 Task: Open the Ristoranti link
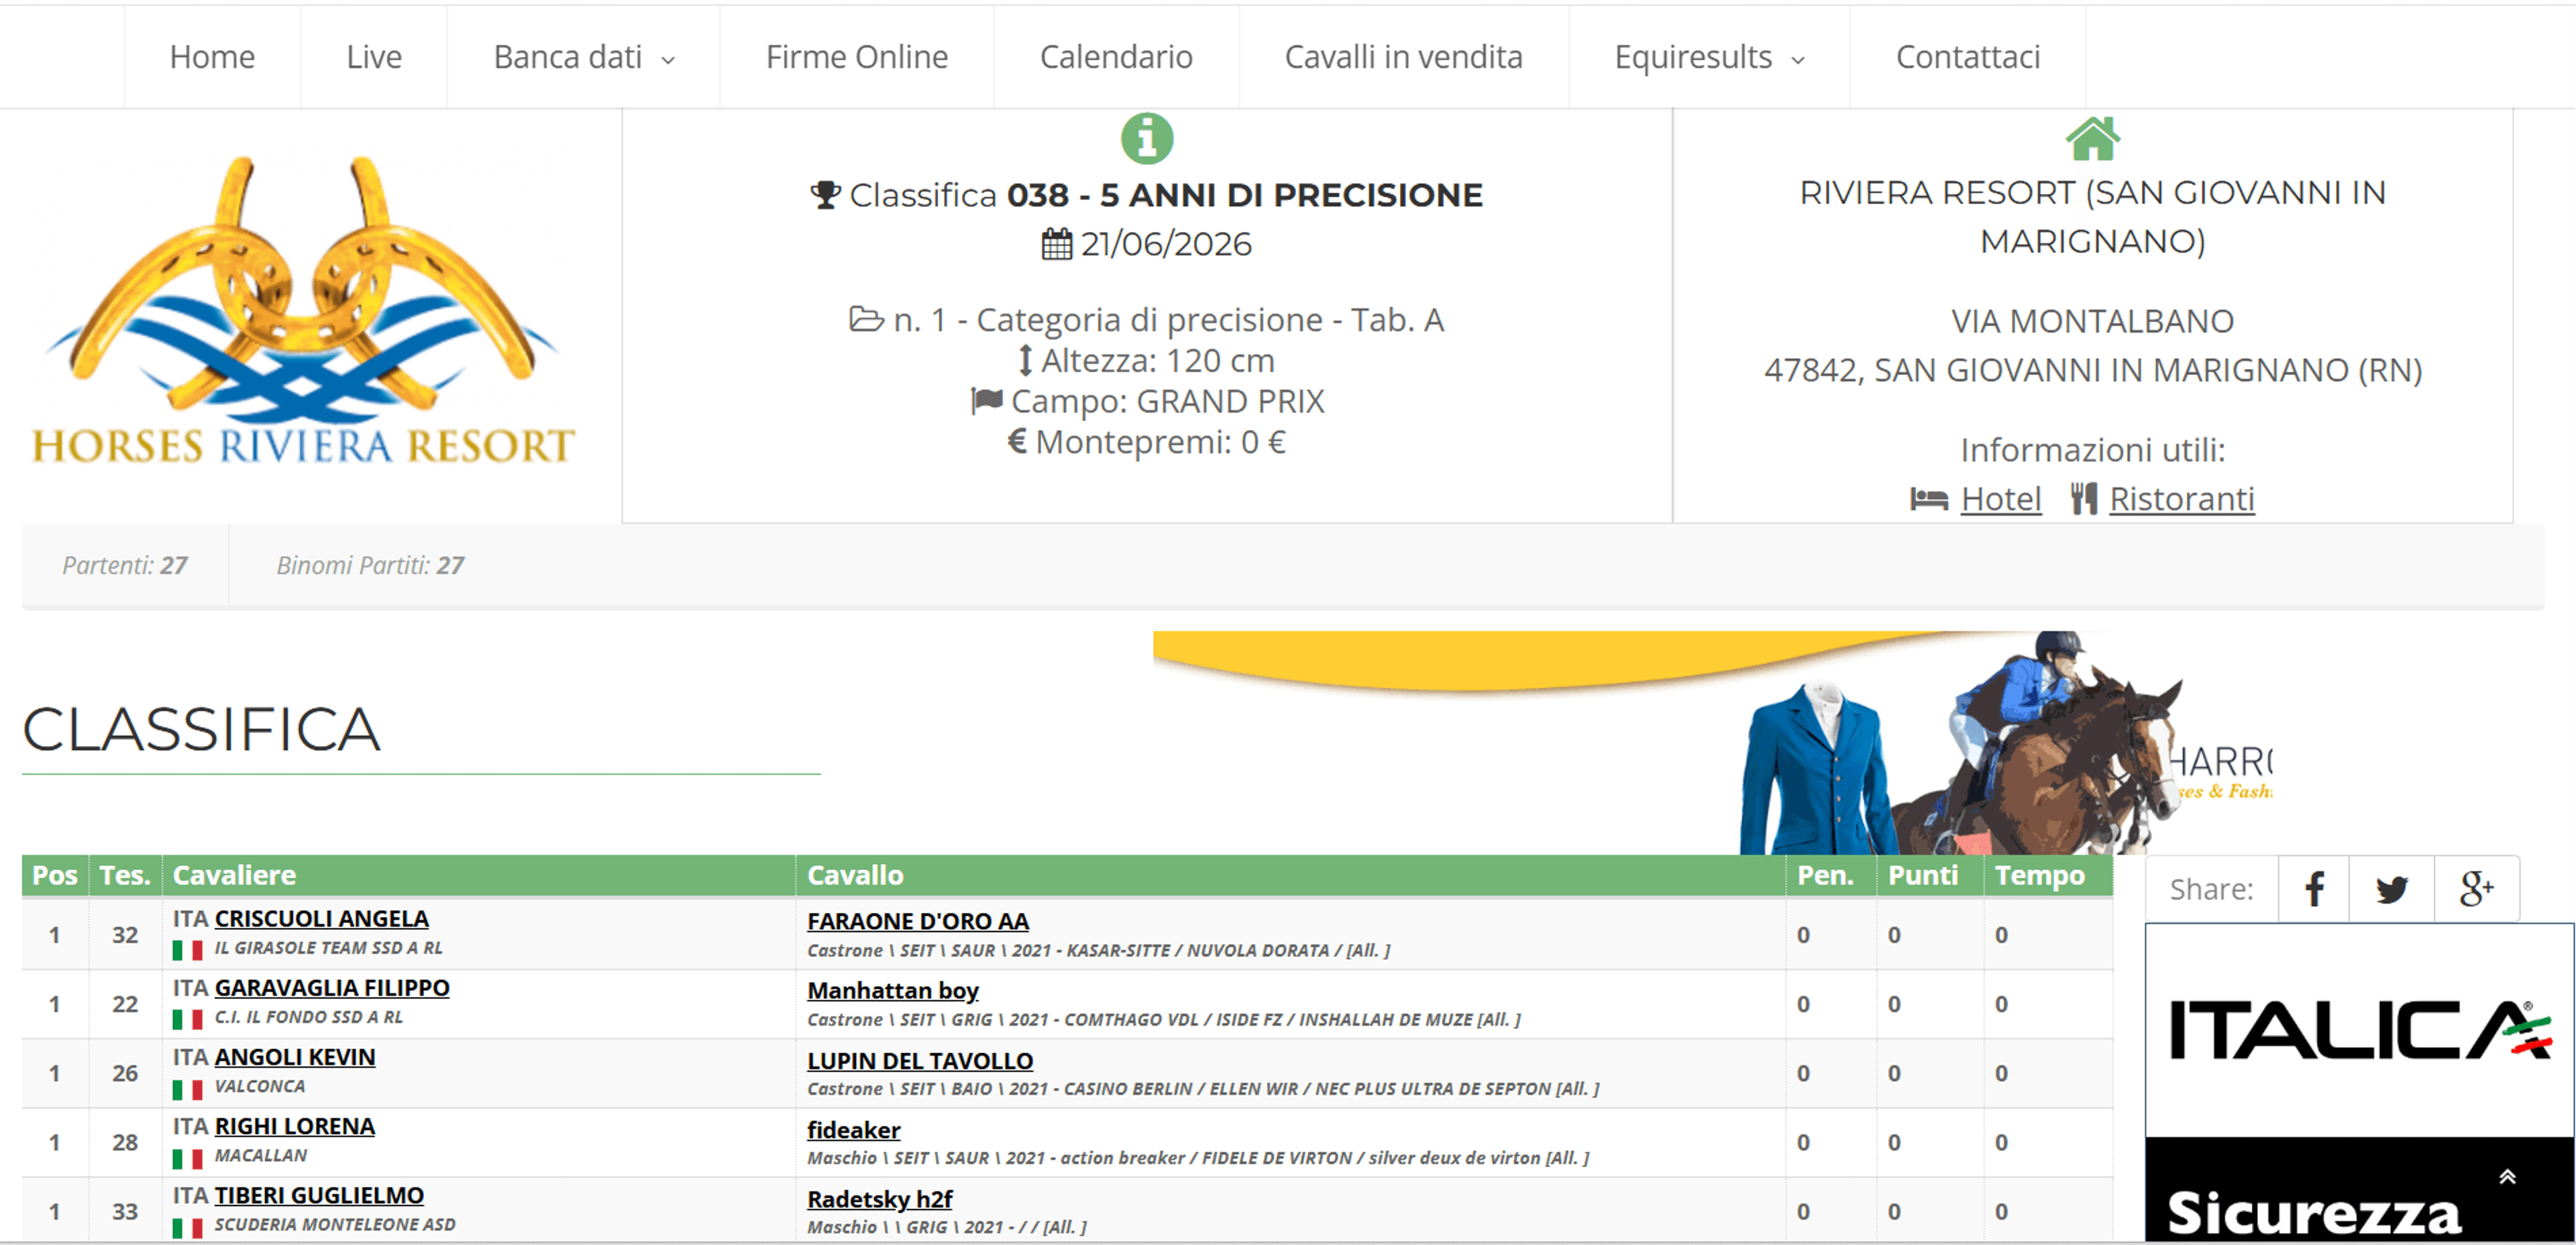click(x=2181, y=498)
